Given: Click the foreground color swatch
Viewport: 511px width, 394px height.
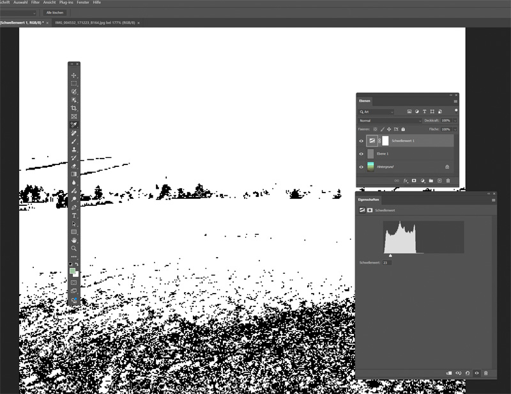Looking at the screenshot, I should click(72, 271).
